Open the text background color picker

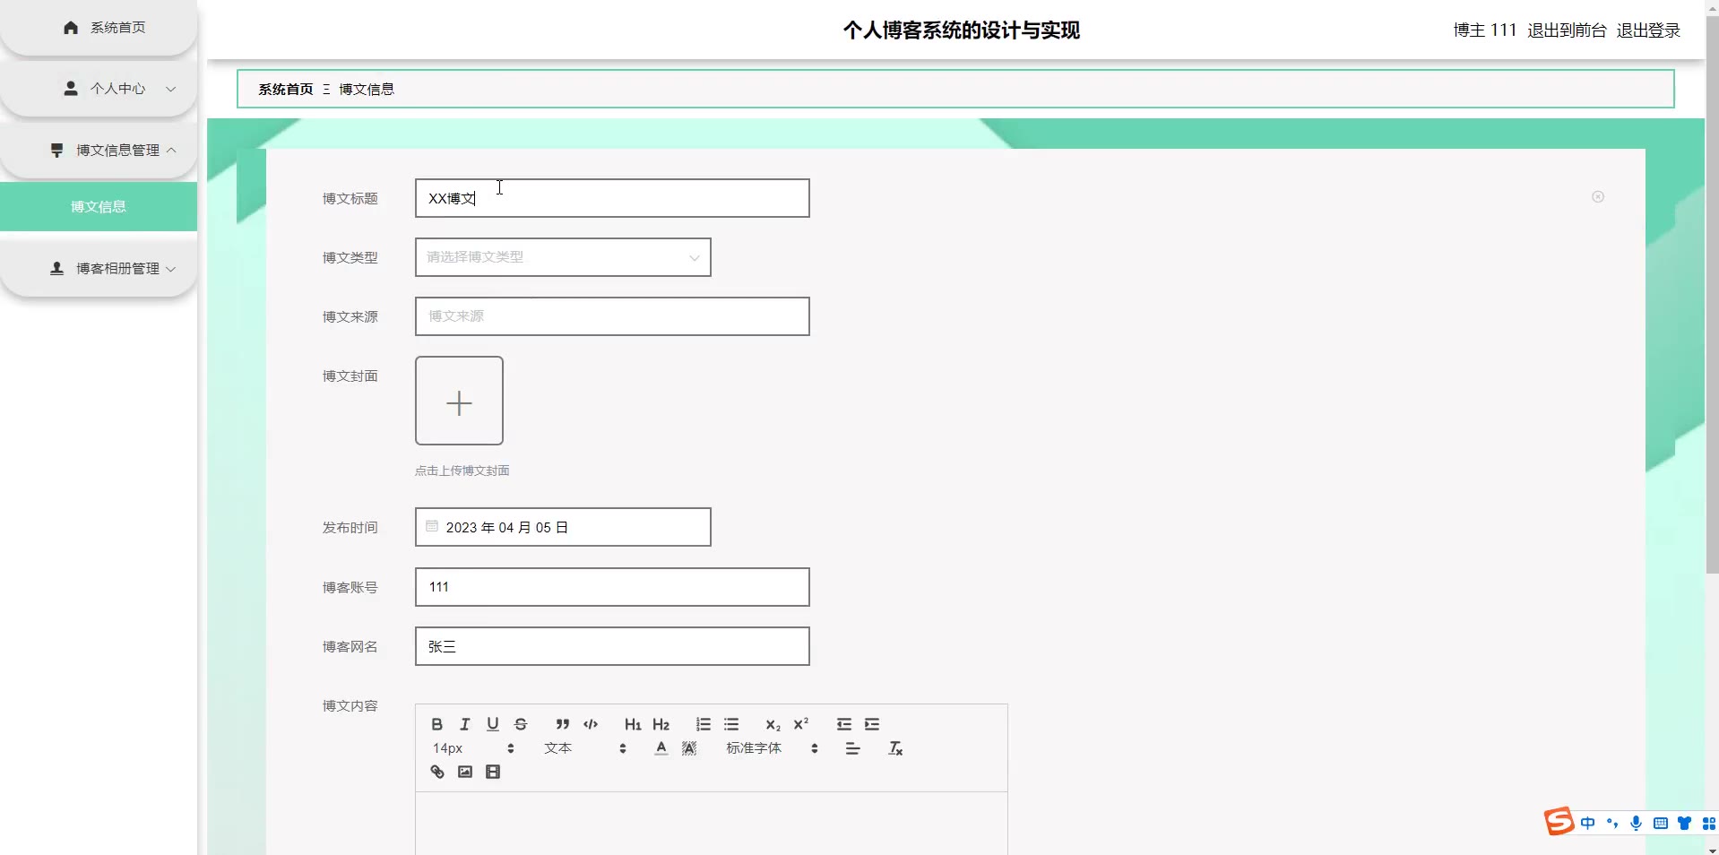[x=689, y=748]
